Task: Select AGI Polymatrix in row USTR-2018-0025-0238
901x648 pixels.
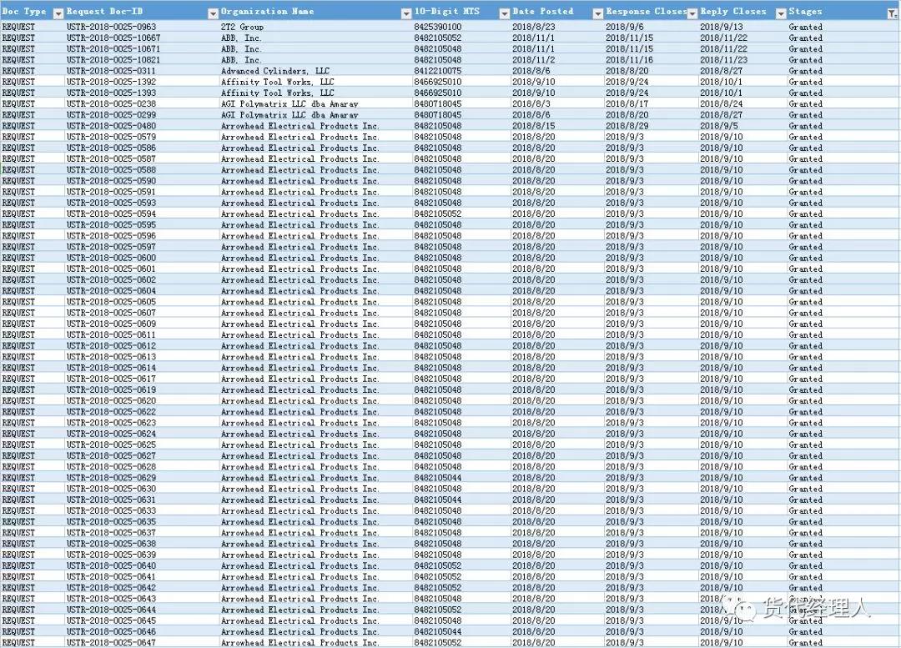Action: click(315, 104)
